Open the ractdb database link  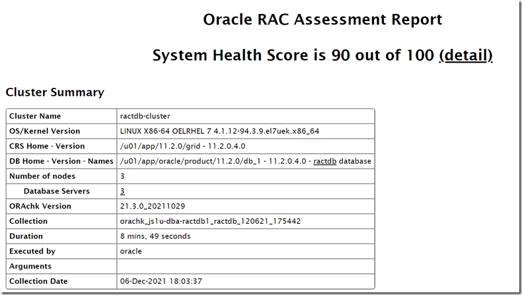point(324,161)
